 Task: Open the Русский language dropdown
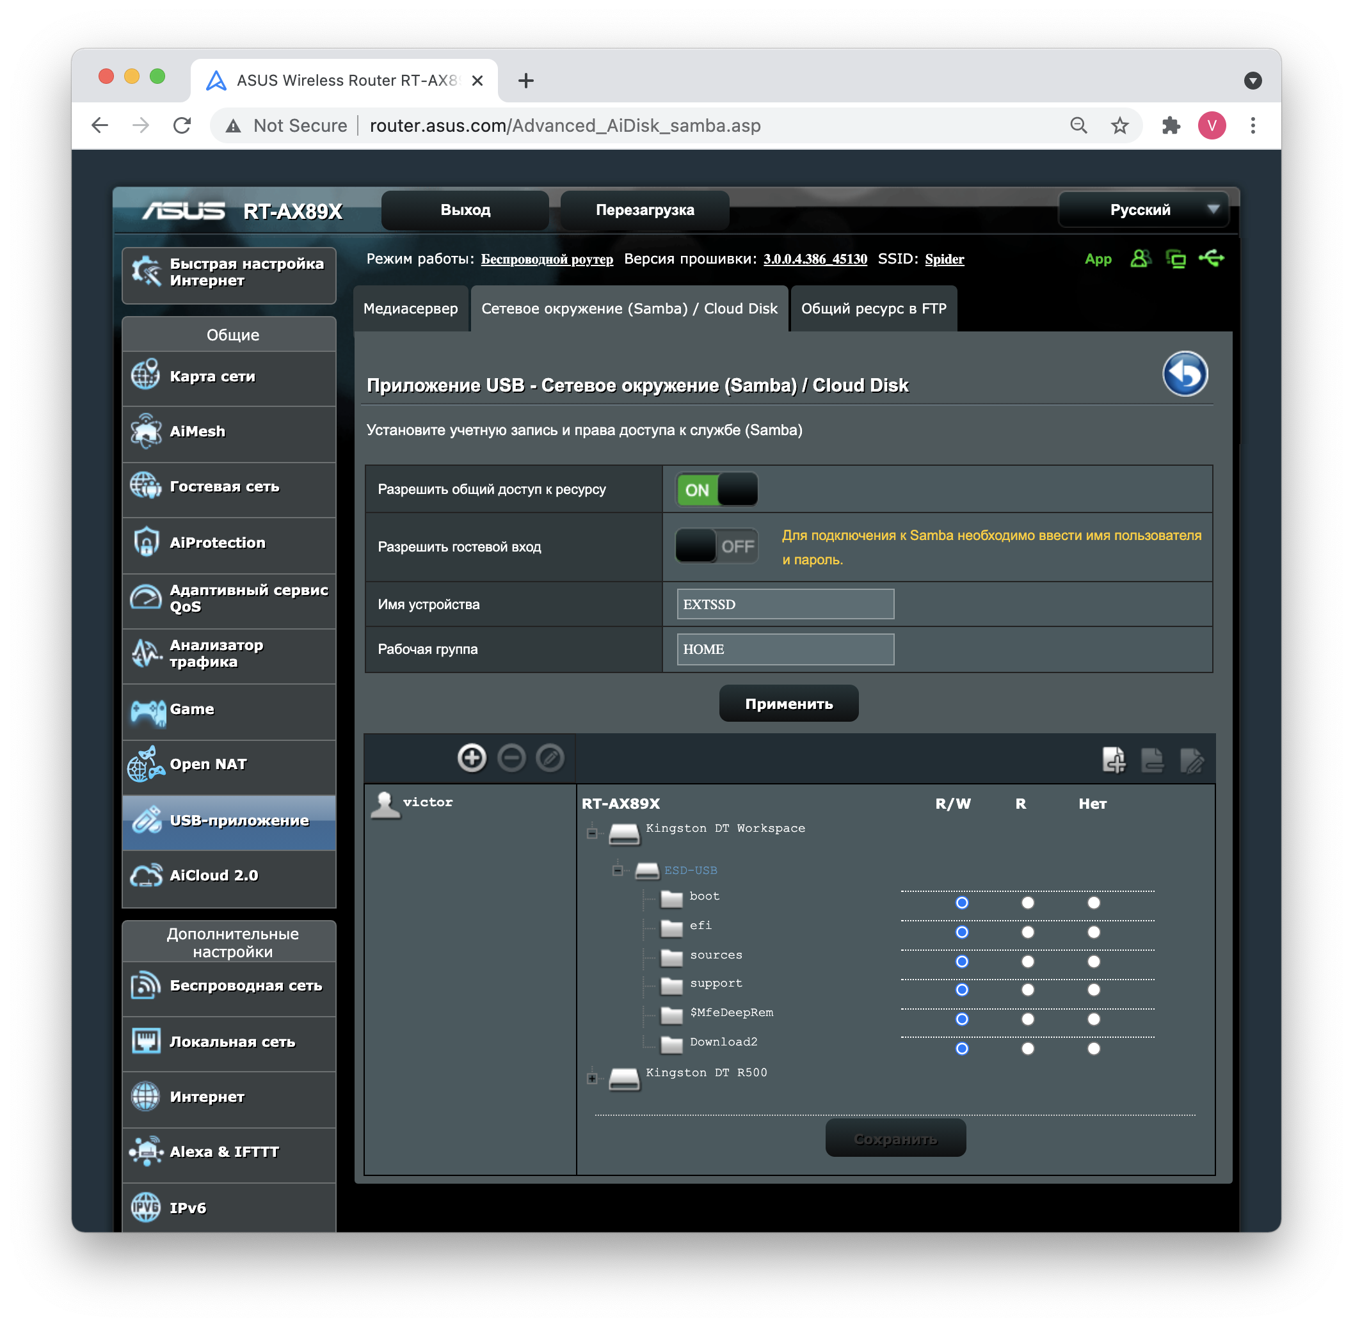point(1143,209)
